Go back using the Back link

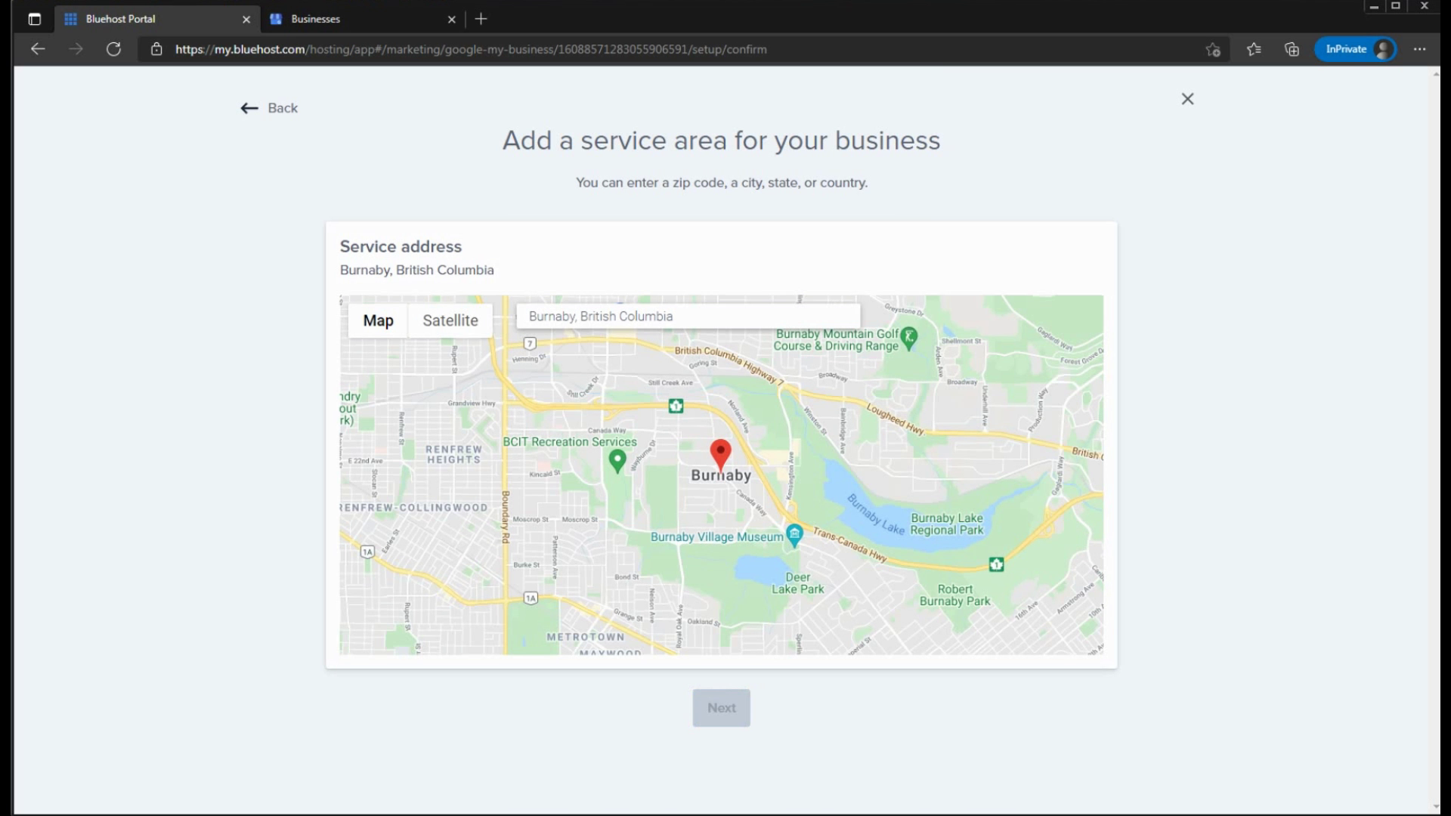click(x=269, y=108)
